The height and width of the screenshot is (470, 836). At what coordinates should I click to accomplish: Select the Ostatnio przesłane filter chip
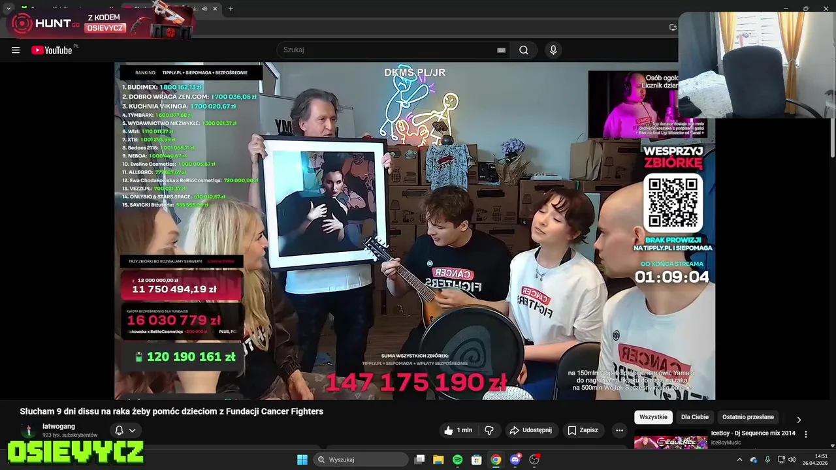748,417
